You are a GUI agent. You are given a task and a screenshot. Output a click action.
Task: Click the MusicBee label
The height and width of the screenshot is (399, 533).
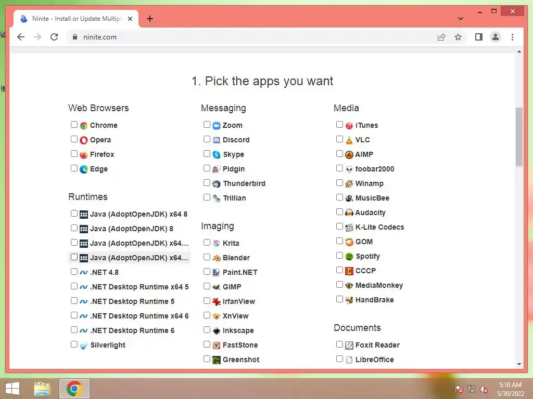click(x=372, y=198)
